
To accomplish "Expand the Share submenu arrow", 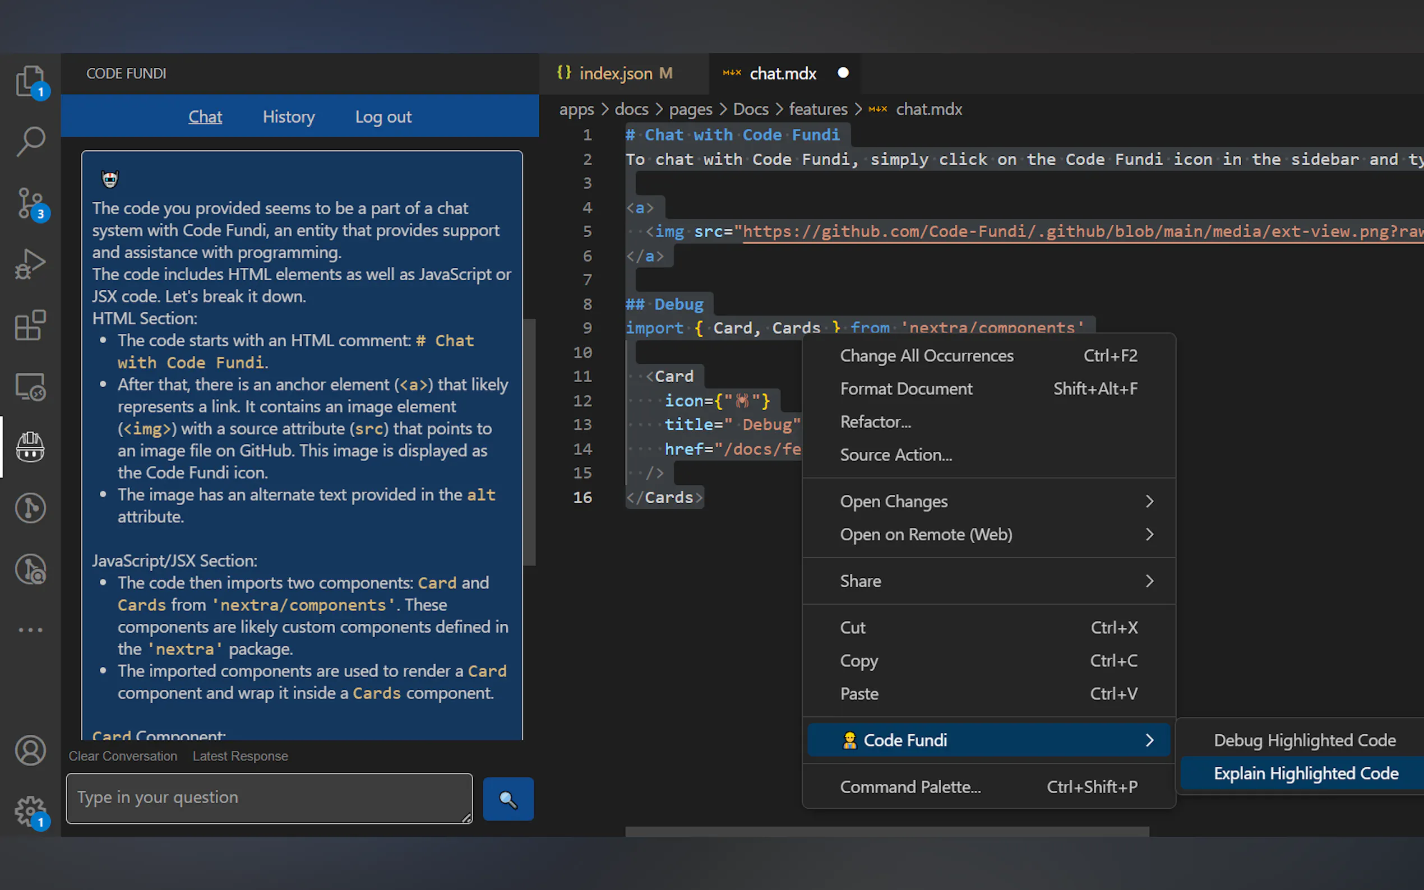I will pos(1149,581).
